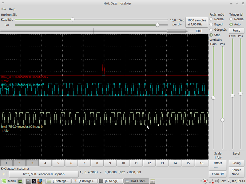
Task: Enable channel 9 button
Action: click(x=110, y=163)
